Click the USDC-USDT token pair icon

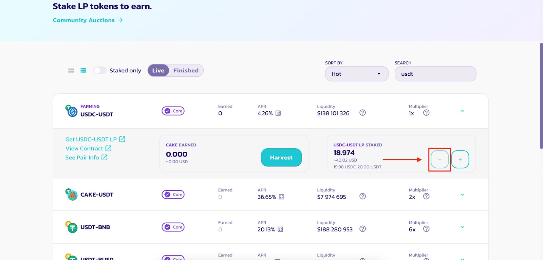71,111
